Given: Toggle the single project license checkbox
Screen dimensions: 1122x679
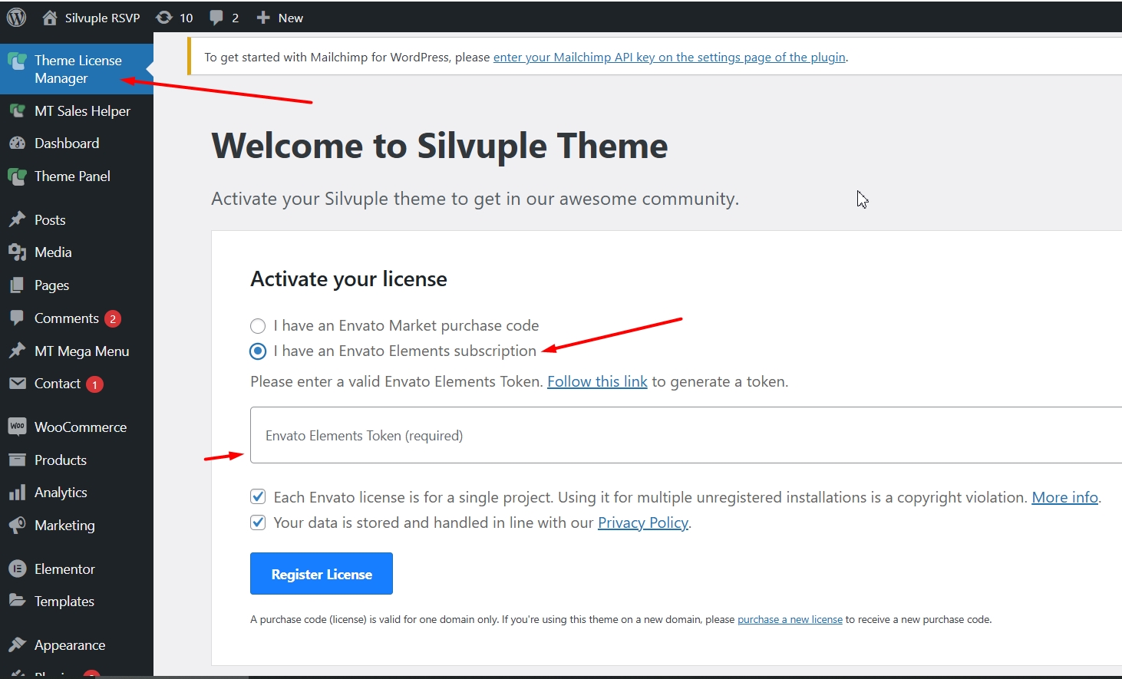Looking at the screenshot, I should (x=258, y=497).
